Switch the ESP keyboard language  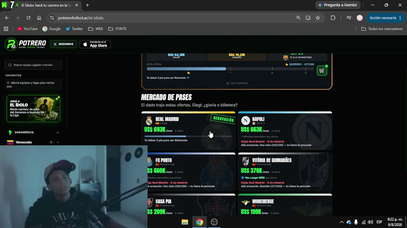click(379, 222)
